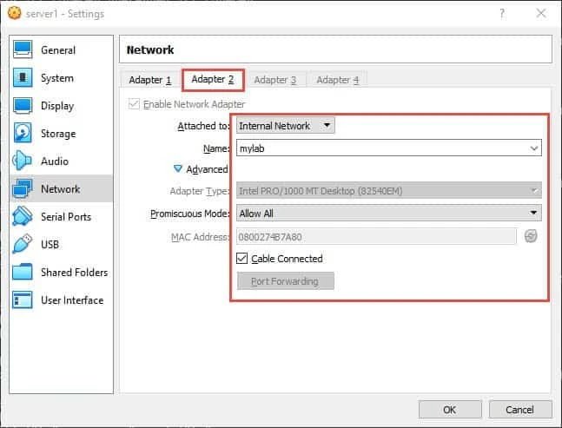Click Port Forwarding button
The width and height of the screenshot is (562, 428).
point(285,281)
